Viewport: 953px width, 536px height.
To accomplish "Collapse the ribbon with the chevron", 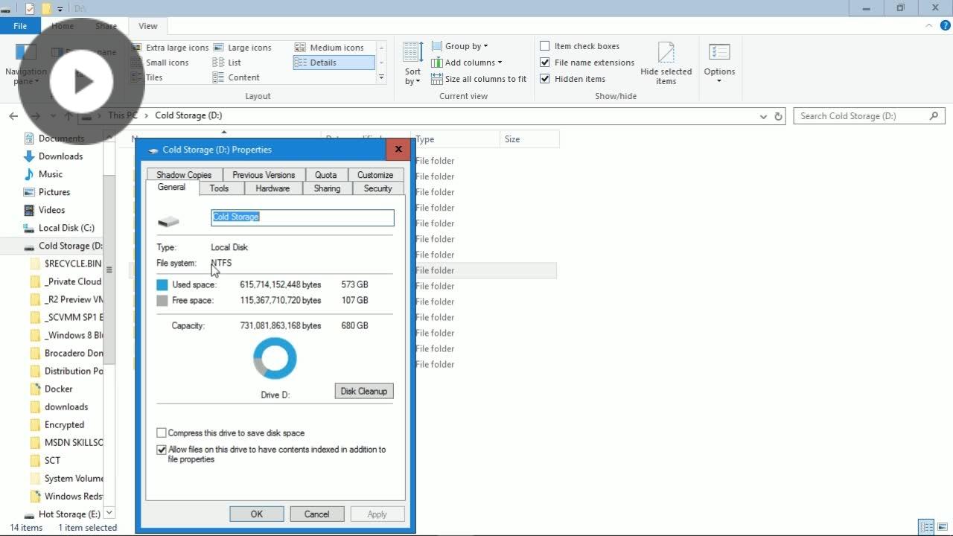I will pos(928,26).
